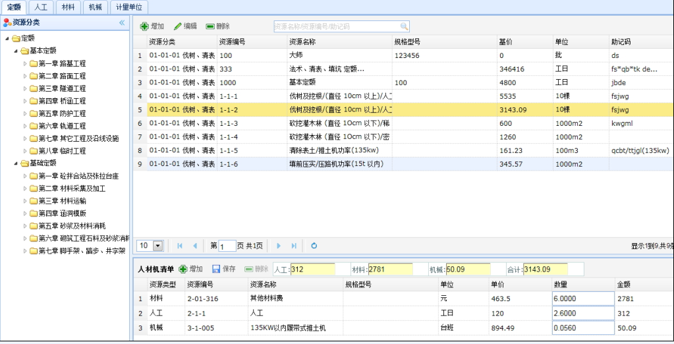
Task: Click the 135KW以内履带式推土机 resource name cell
Action: 296,328
